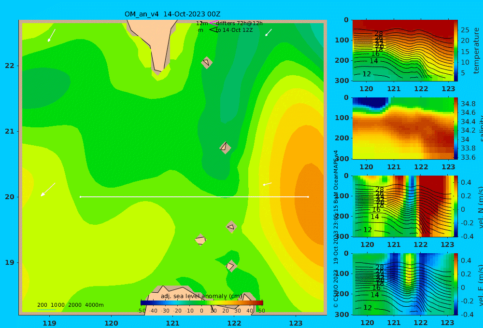Click the black outlined arrow legend symbol
This screenshot has width=483, height=328.
click(213, 30)
